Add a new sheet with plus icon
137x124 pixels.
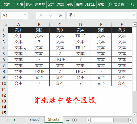coord(75,120)
